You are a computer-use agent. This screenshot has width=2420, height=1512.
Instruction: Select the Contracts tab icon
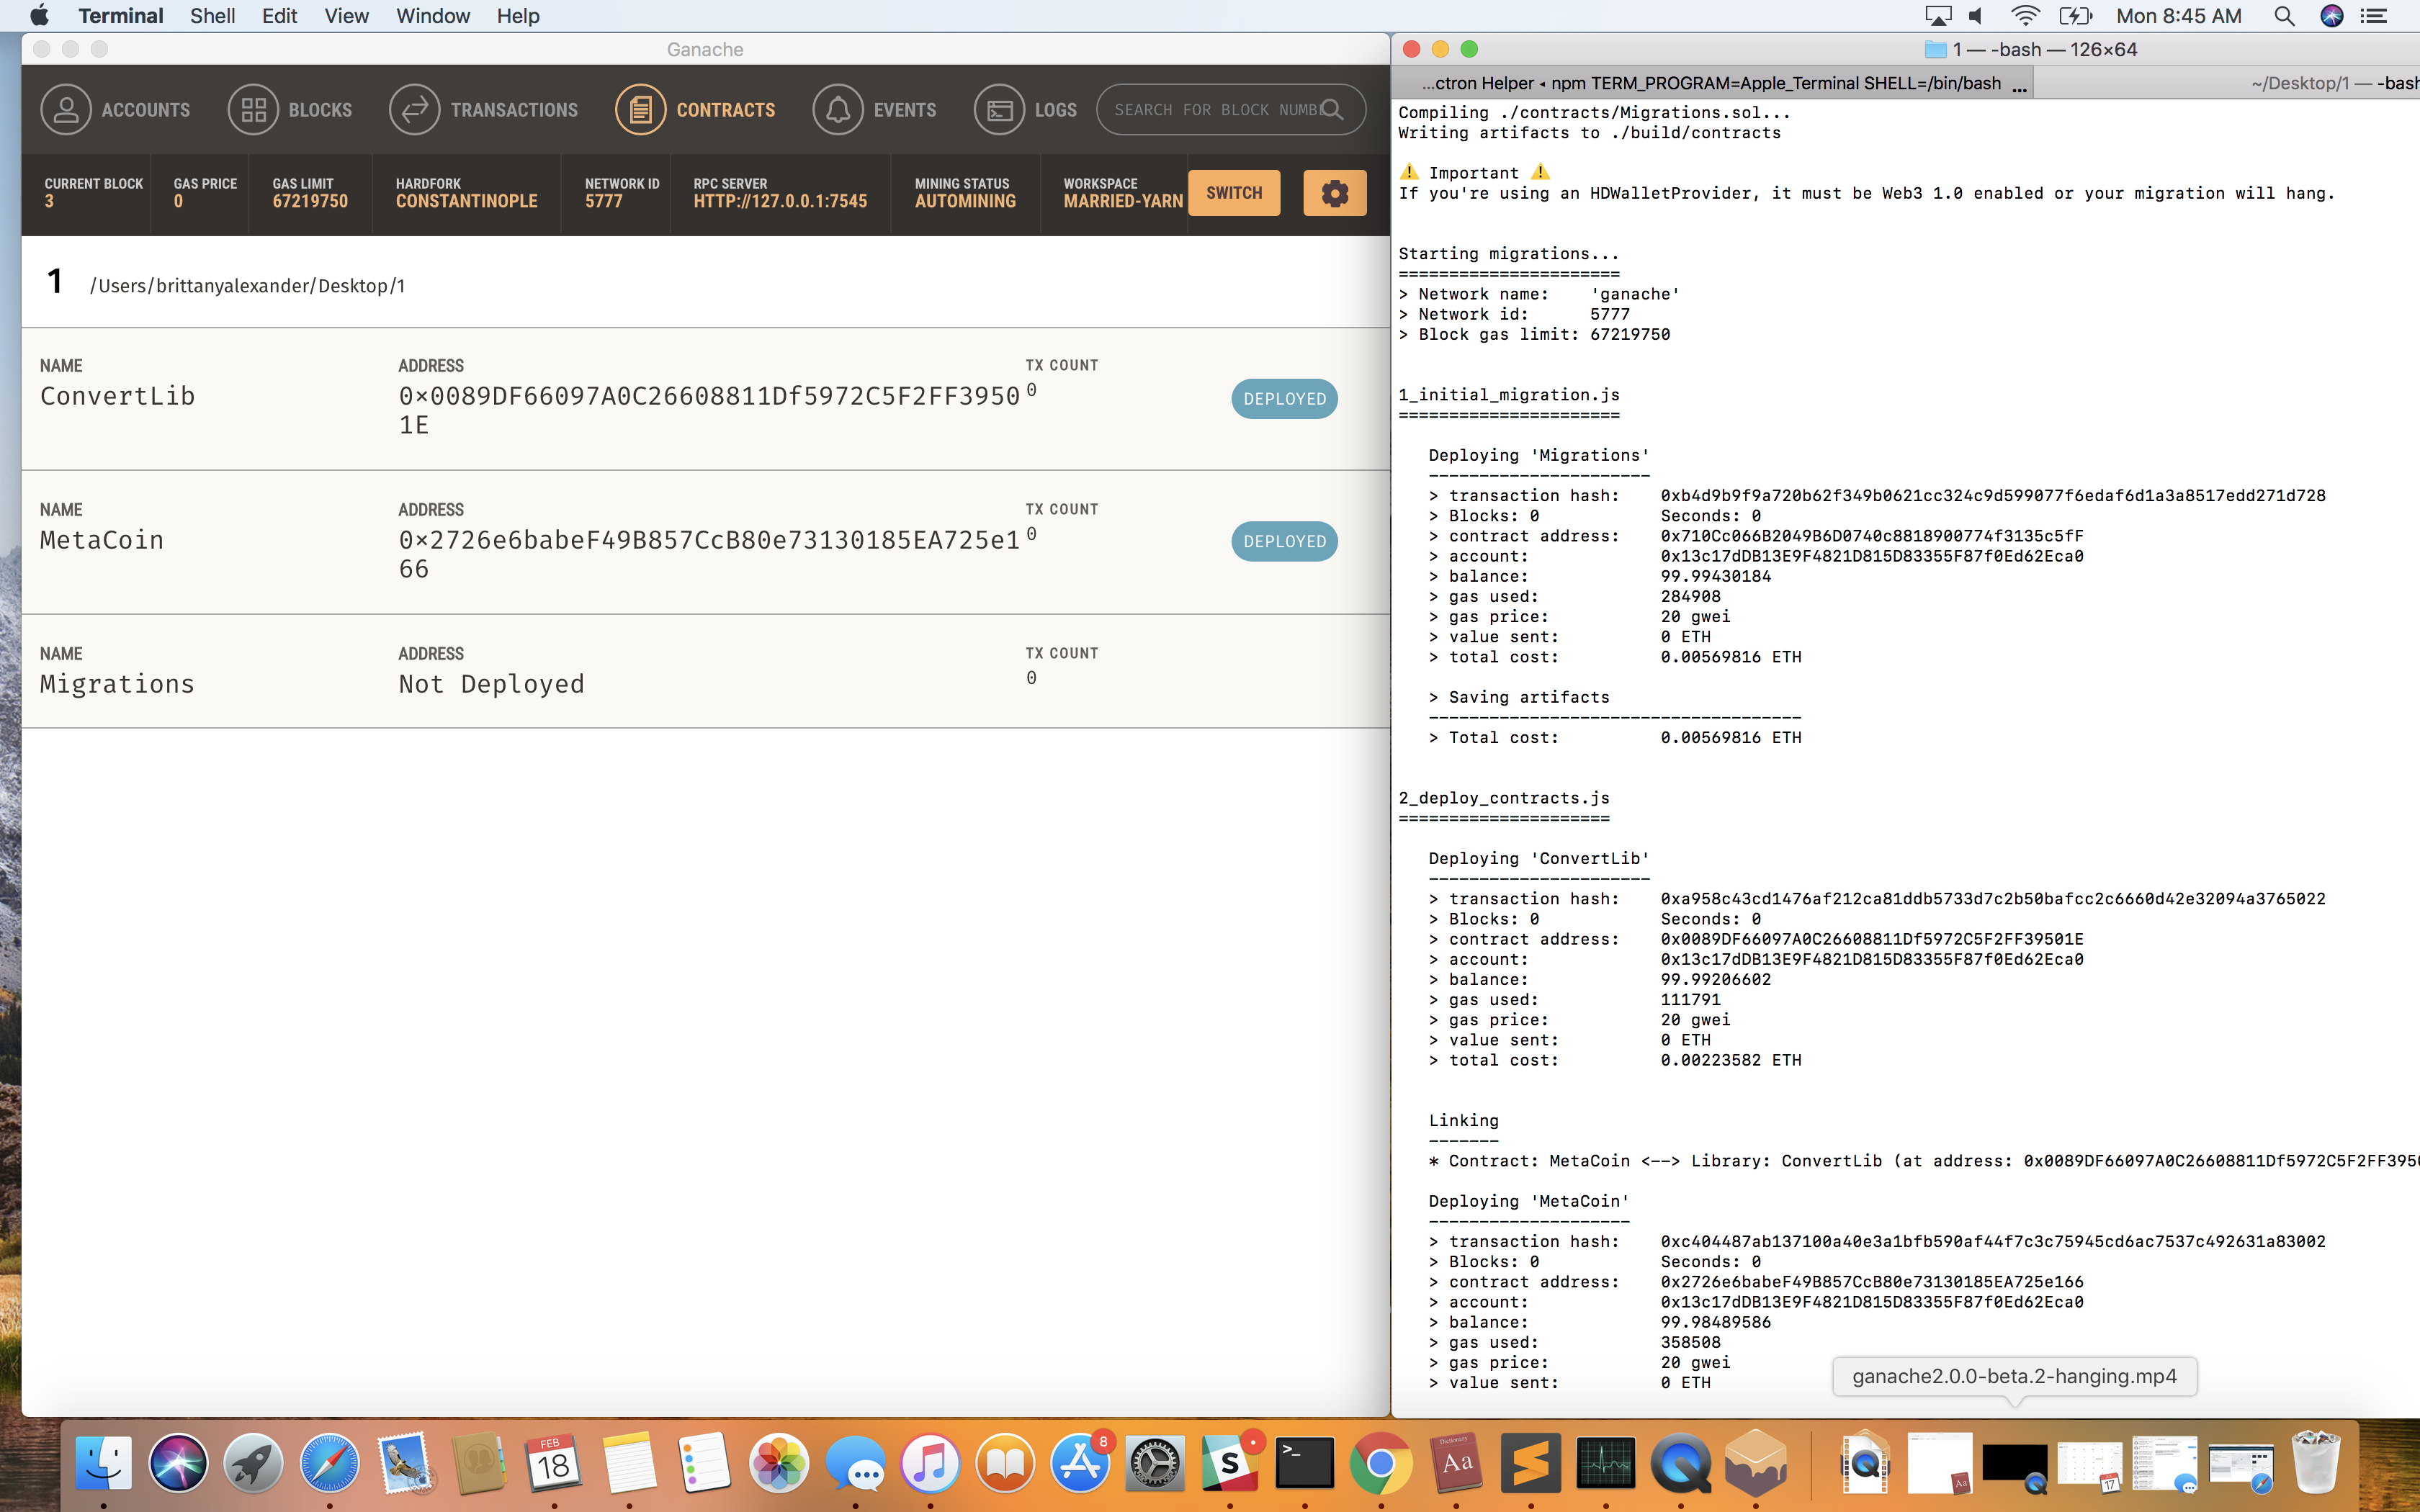point(640,109)
